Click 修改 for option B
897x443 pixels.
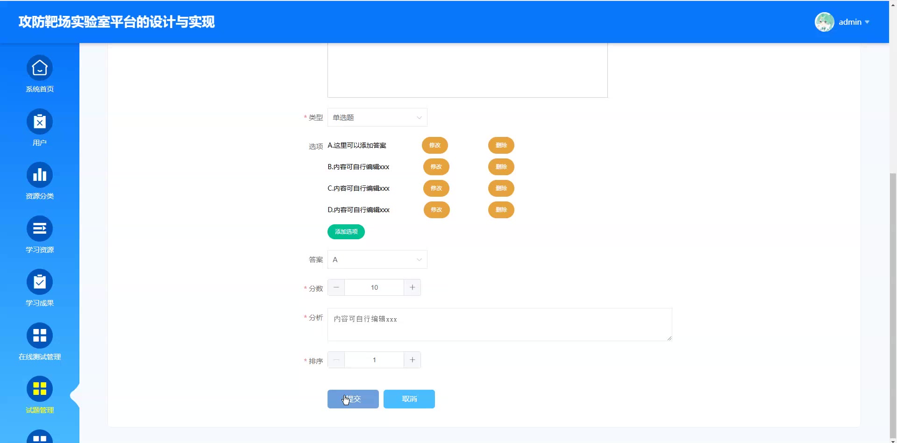point(436,167)
